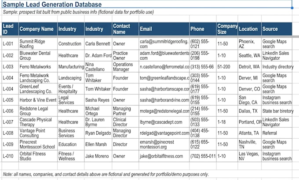Select the 'Landscaping' industry cell
299x180 pixels.
(x=71, y=78)
